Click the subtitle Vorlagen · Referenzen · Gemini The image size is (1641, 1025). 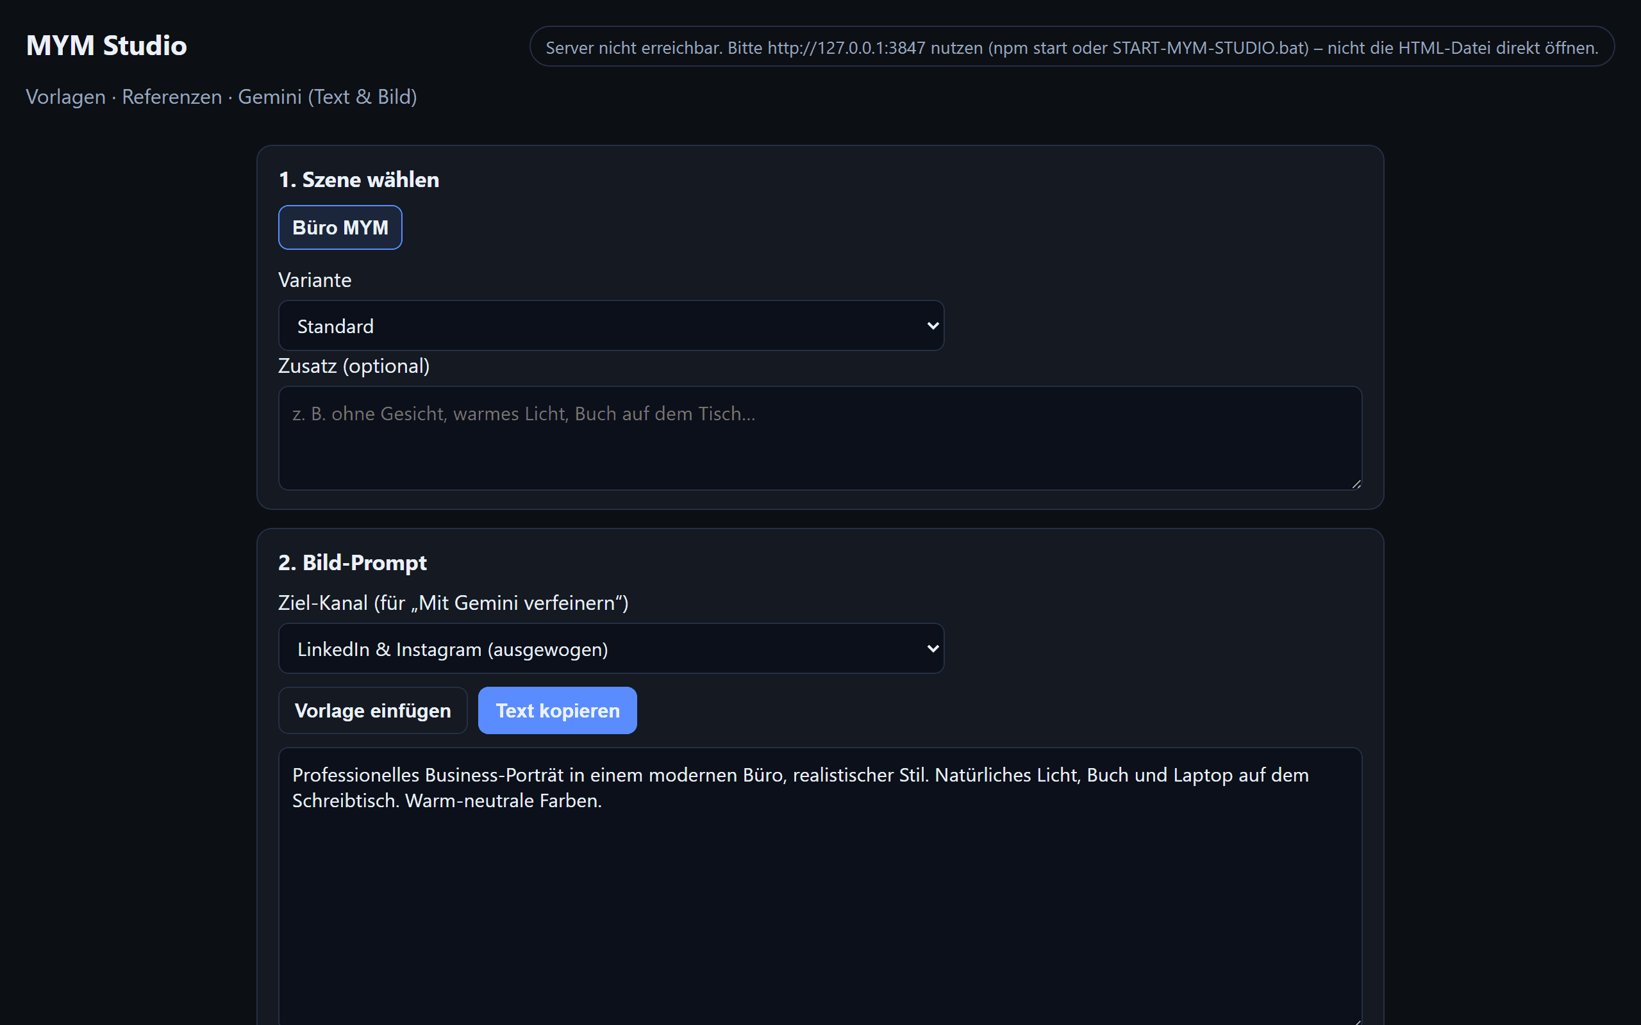221,97
